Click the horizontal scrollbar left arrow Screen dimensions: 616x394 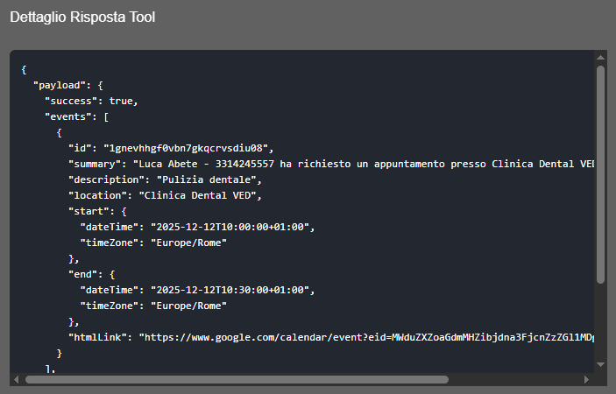[x=16, y=380]
